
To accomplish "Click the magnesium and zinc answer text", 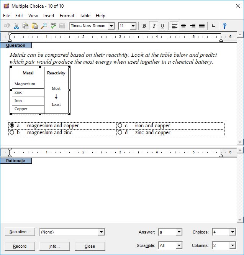I will pyautogui.click(x=50, y=133).
